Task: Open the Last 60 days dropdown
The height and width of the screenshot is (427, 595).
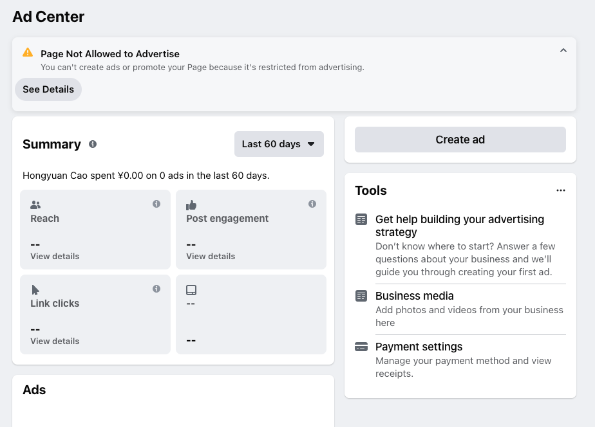Action: (x=279, y=144)
